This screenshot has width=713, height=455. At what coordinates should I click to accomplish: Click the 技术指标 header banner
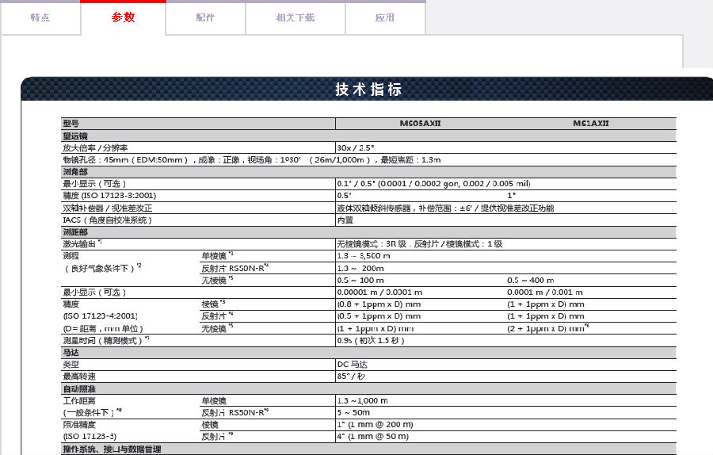tap(368, 90)
